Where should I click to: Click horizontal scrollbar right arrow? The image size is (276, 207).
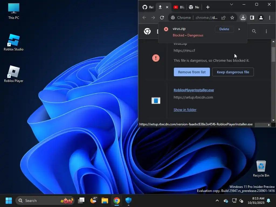269,125
